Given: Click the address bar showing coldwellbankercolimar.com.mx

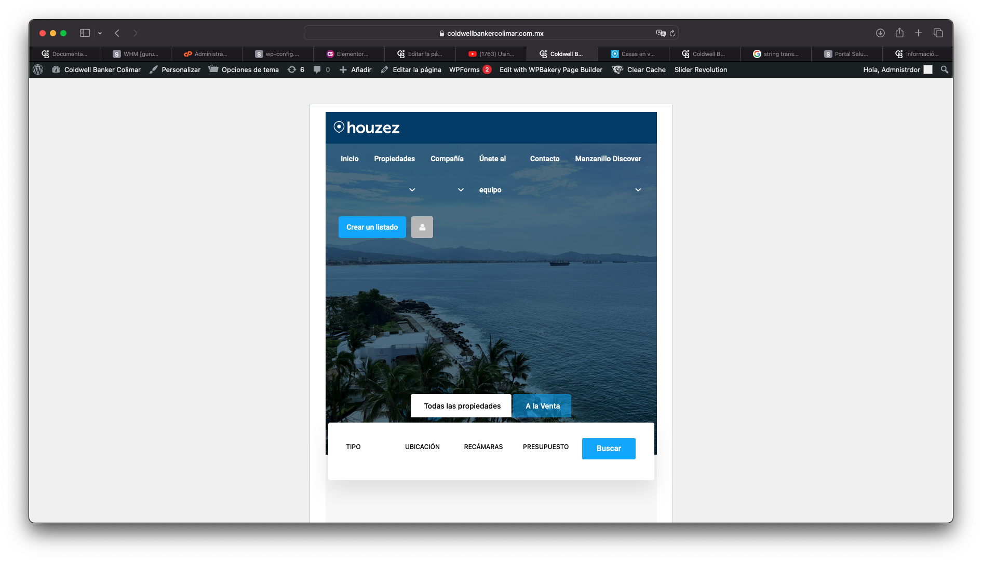Looking at the screenshot, I should 491,33.
